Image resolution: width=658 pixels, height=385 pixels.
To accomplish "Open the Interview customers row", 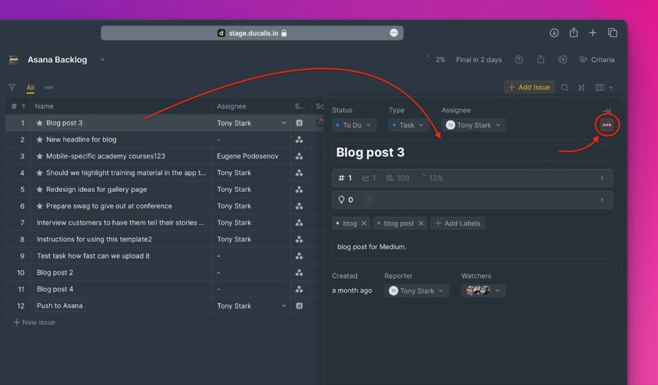I will (x=120, y=223).
